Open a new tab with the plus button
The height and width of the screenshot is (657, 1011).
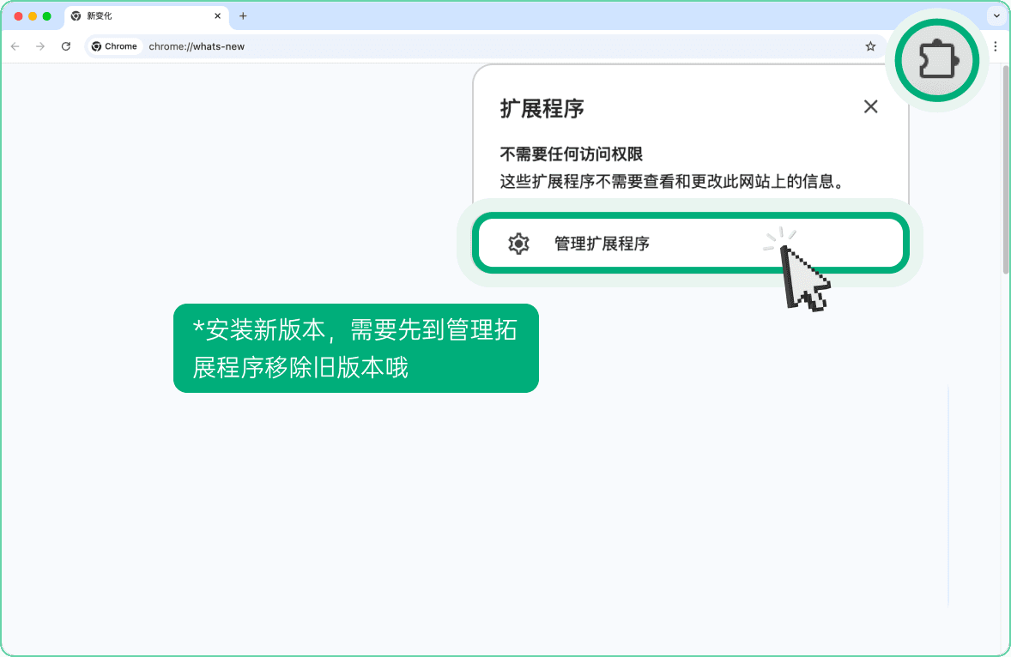245,15
